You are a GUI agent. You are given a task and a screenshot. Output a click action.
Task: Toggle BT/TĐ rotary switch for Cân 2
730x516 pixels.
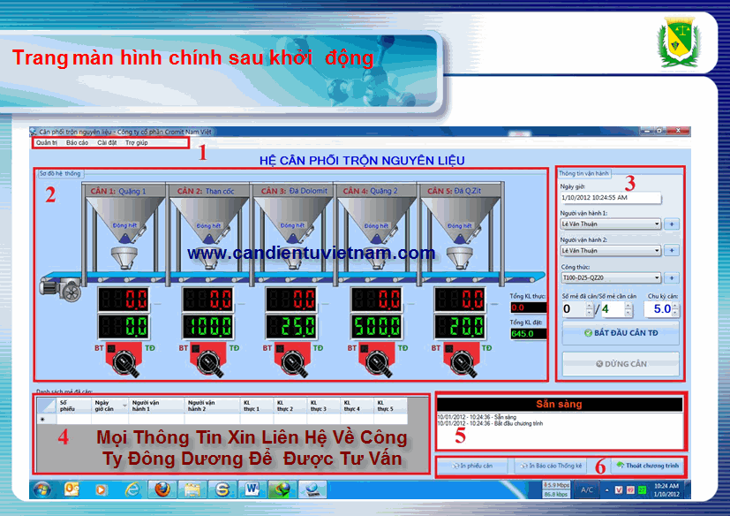tap(208, 360)
